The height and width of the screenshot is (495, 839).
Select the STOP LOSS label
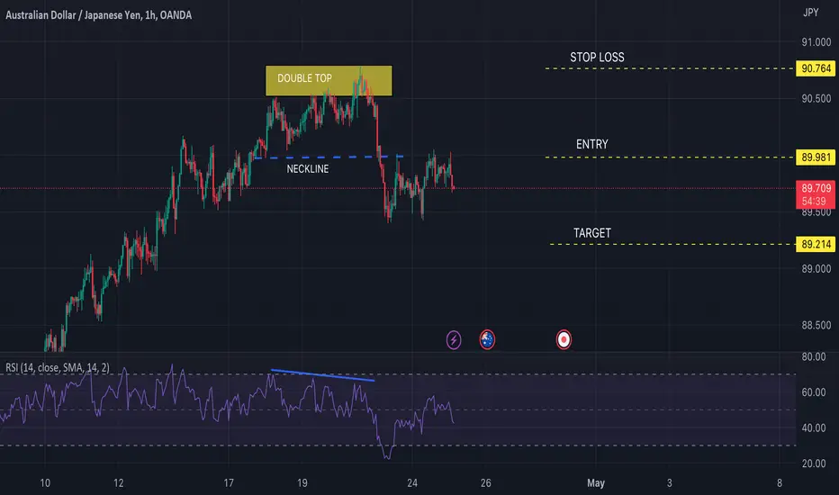point(597,58)
